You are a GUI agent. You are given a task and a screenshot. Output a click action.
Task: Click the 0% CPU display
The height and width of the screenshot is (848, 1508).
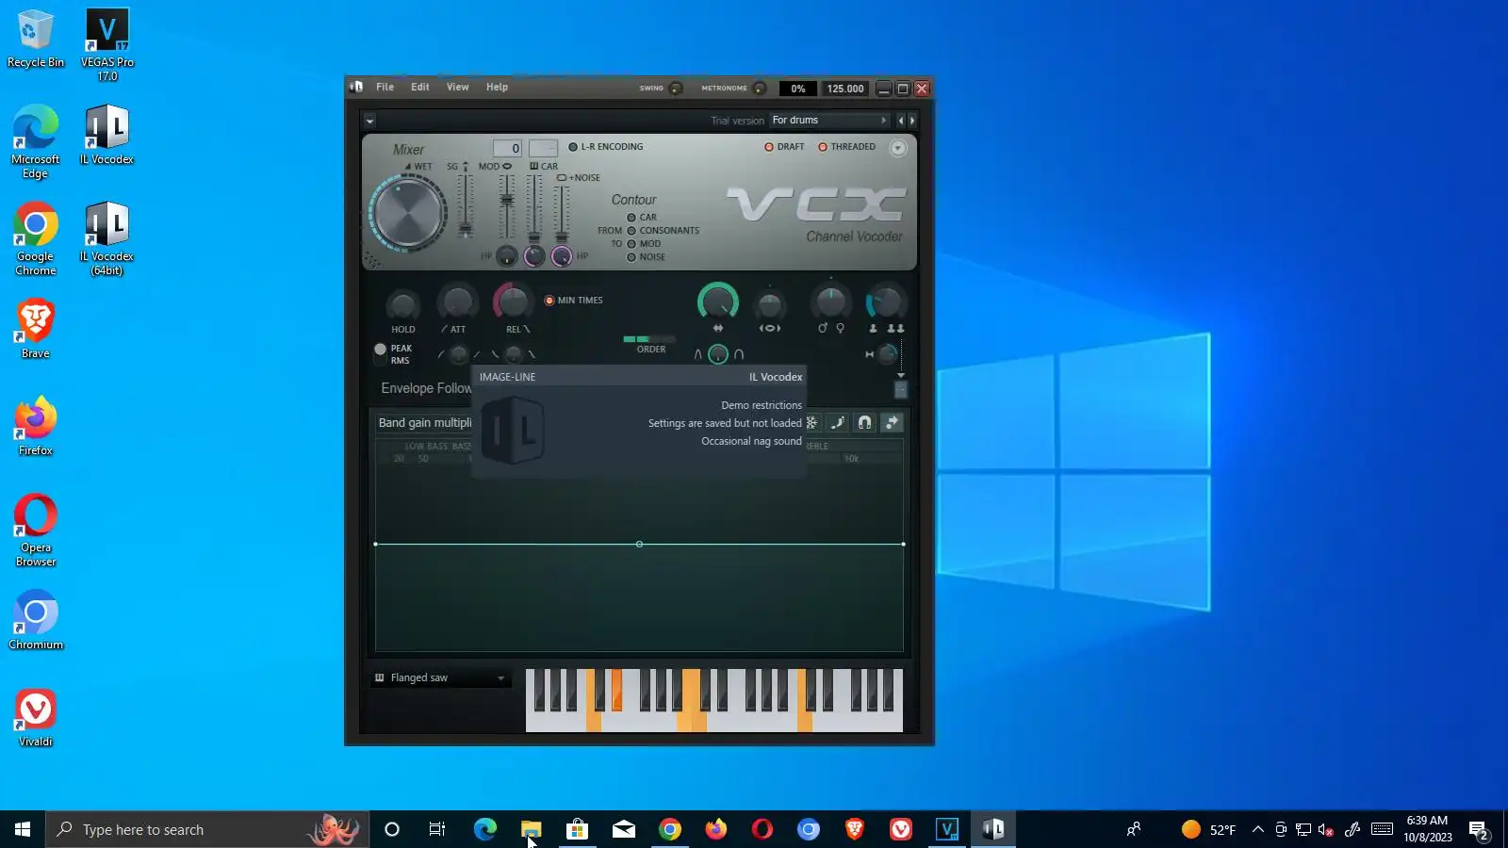[798, 89]
